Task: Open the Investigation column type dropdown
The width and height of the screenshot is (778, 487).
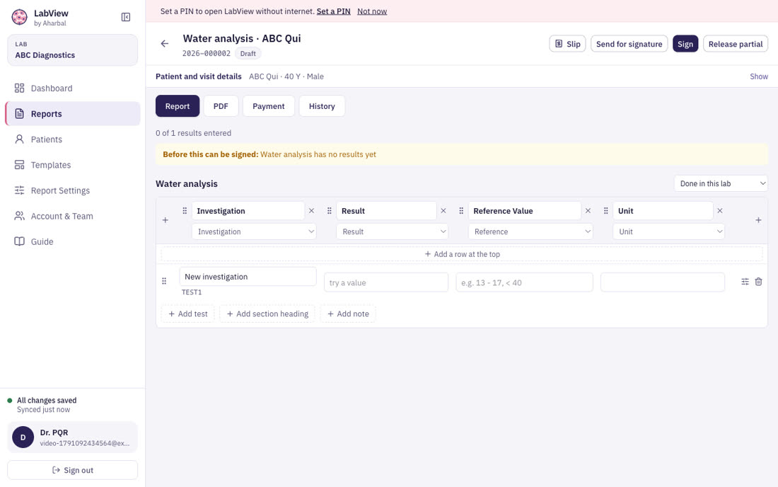Action: [x=254, y=232]
